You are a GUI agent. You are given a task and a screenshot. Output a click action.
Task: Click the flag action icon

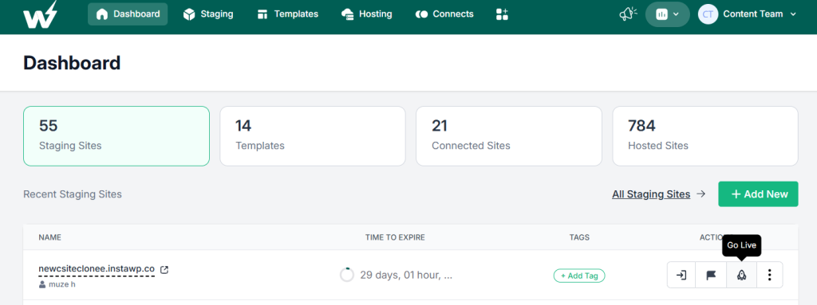tap(711, 275)
